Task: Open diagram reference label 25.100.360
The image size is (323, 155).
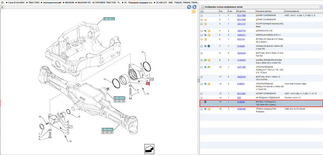Action: click(x=109, y=19)
